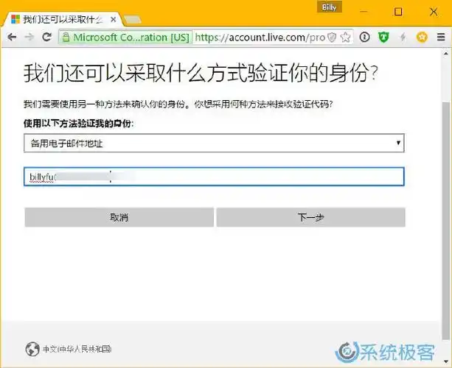Click the Billy profile button
This screenshot has width=452, height=368.
(x=329, y=7)
